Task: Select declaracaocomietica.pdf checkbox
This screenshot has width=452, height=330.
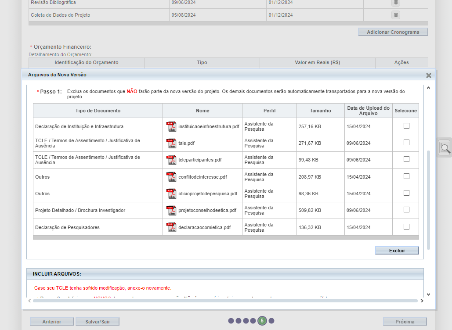Action: click(x=406, y=226)
